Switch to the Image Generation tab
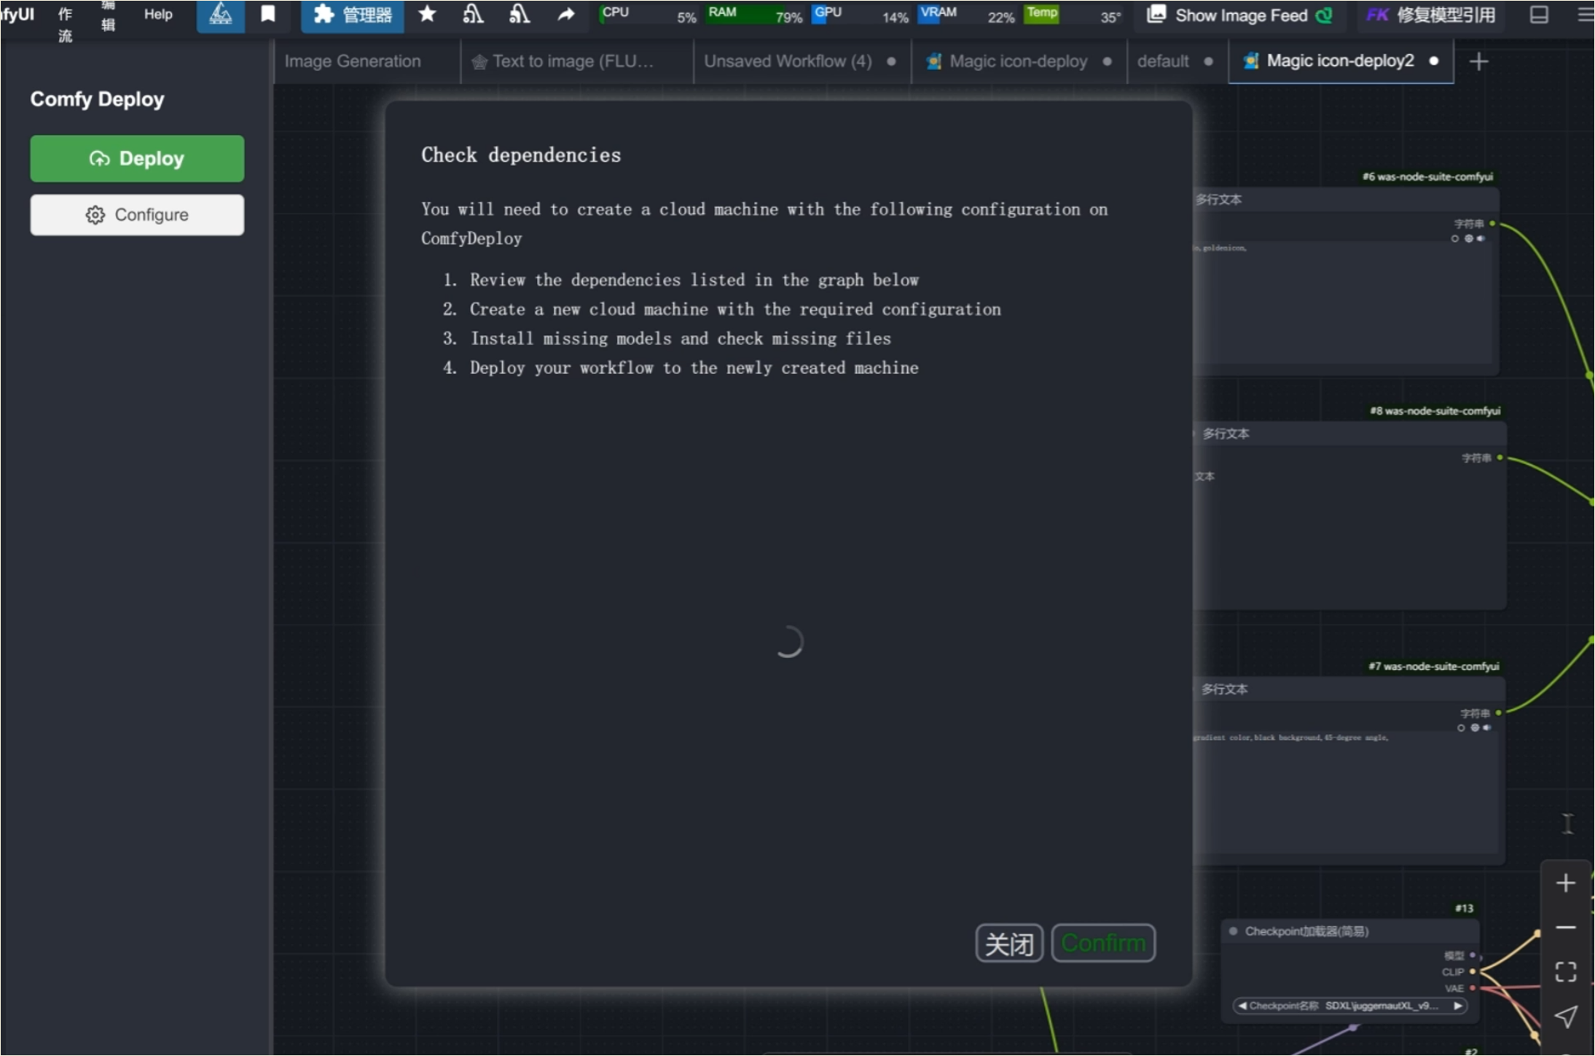 point(353,61)
